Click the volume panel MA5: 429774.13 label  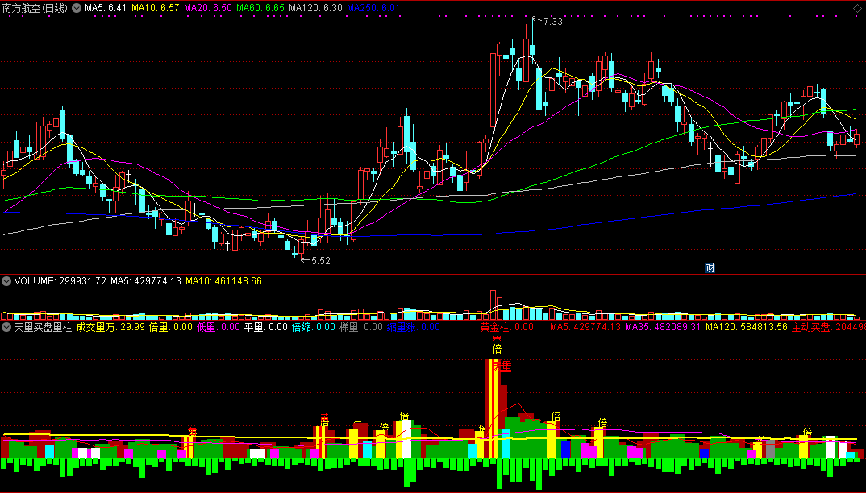(146, 281)
